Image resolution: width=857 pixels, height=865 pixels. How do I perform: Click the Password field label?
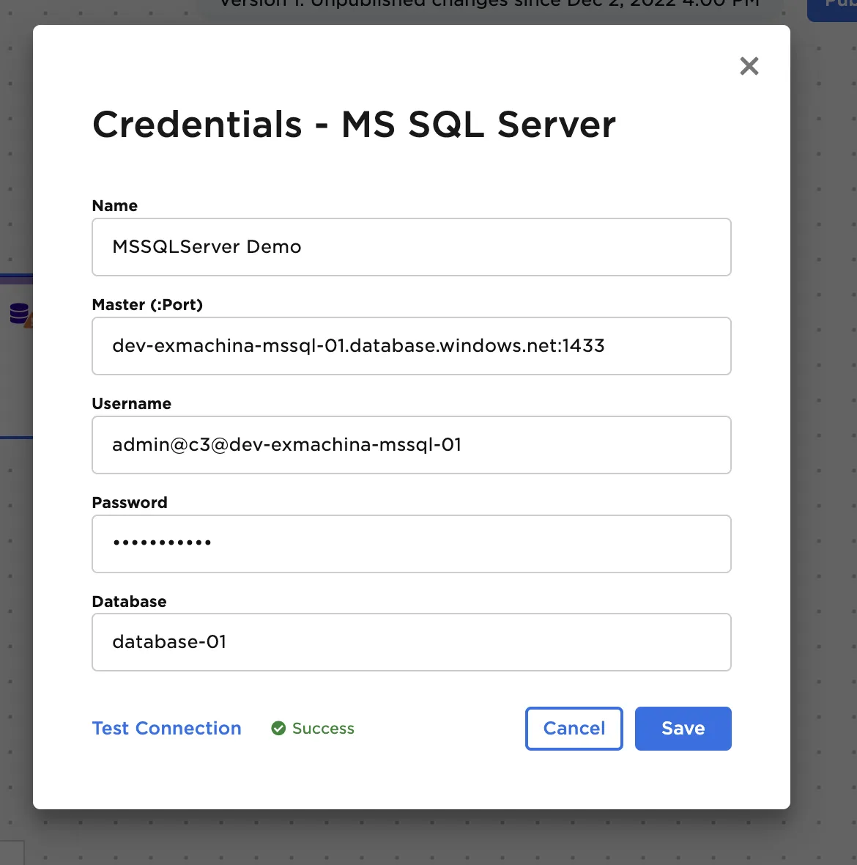[130, 503]
